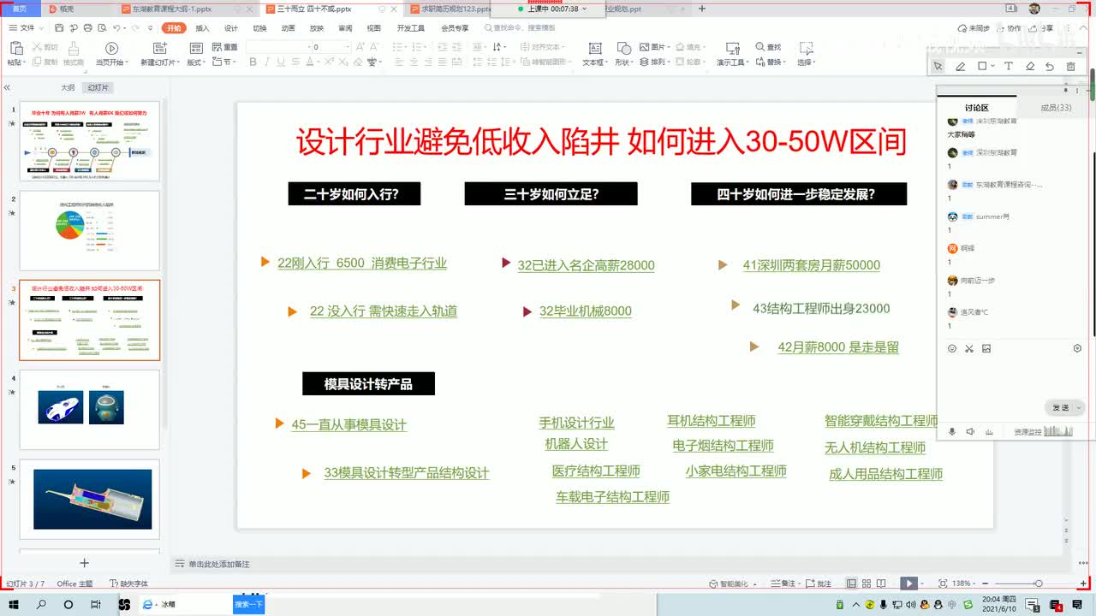Click Fit to window icon beside zoom percent
1096x616 pixels.
(944, 583)
